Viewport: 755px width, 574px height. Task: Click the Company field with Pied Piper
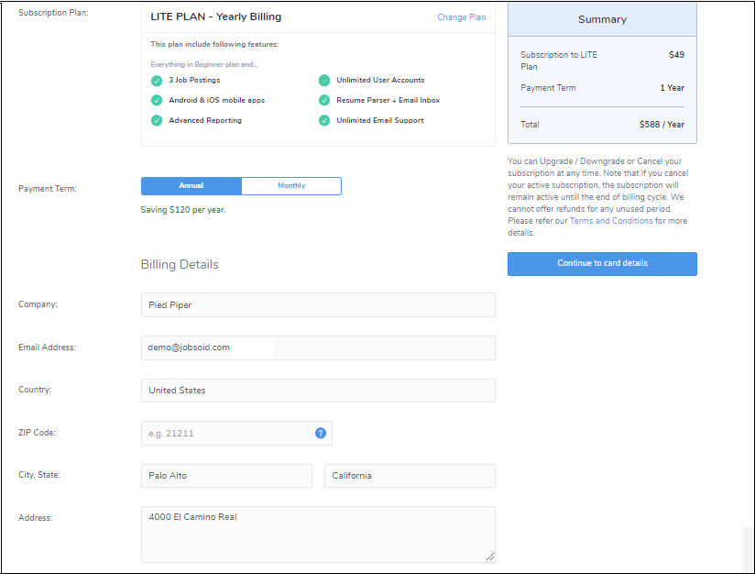318,305
